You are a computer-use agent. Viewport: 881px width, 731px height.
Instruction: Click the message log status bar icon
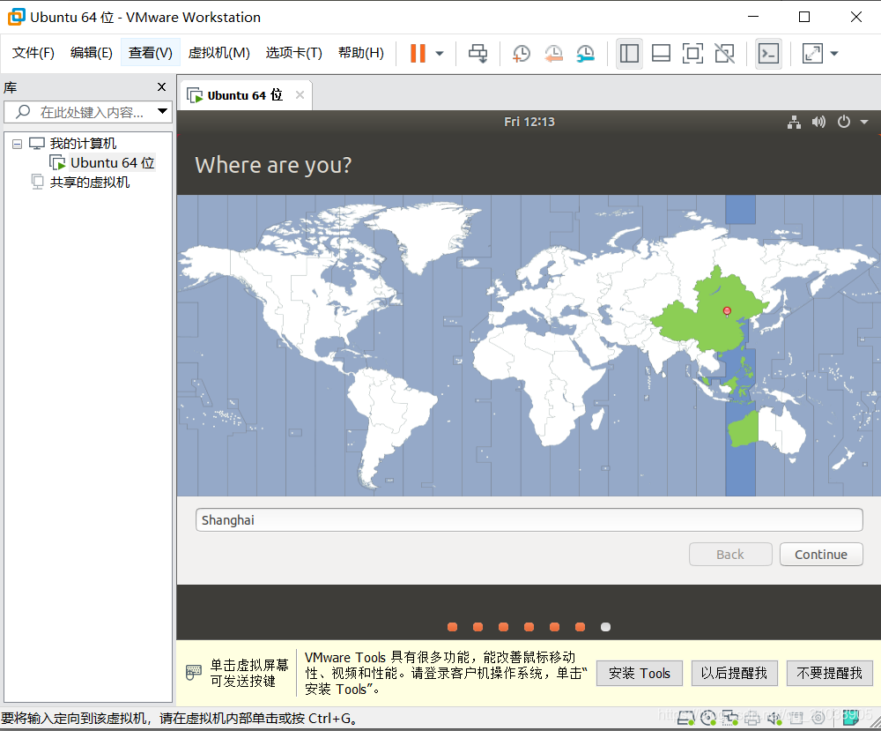point(851,718)
